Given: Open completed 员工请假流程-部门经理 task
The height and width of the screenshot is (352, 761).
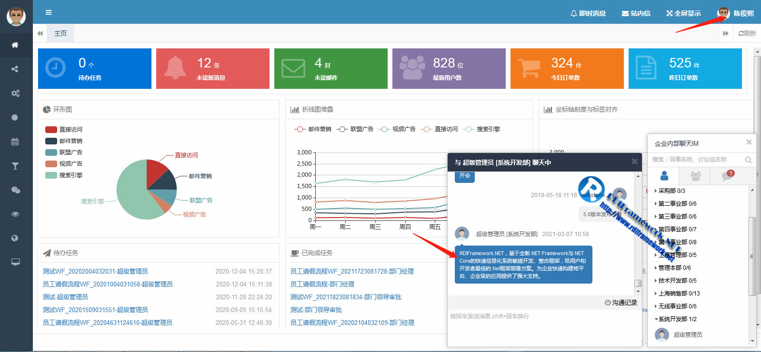Looking at the screenshot, I should pyautogui.click(x=322, y=284).
